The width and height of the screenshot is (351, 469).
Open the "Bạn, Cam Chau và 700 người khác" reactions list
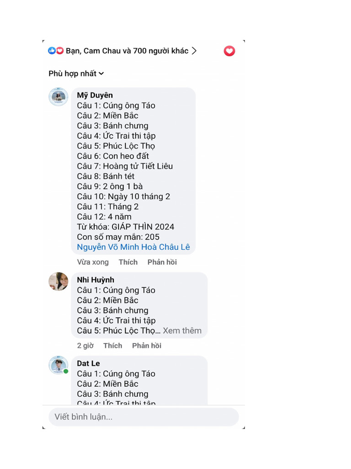pyautogui.click(x=127, y=51)
